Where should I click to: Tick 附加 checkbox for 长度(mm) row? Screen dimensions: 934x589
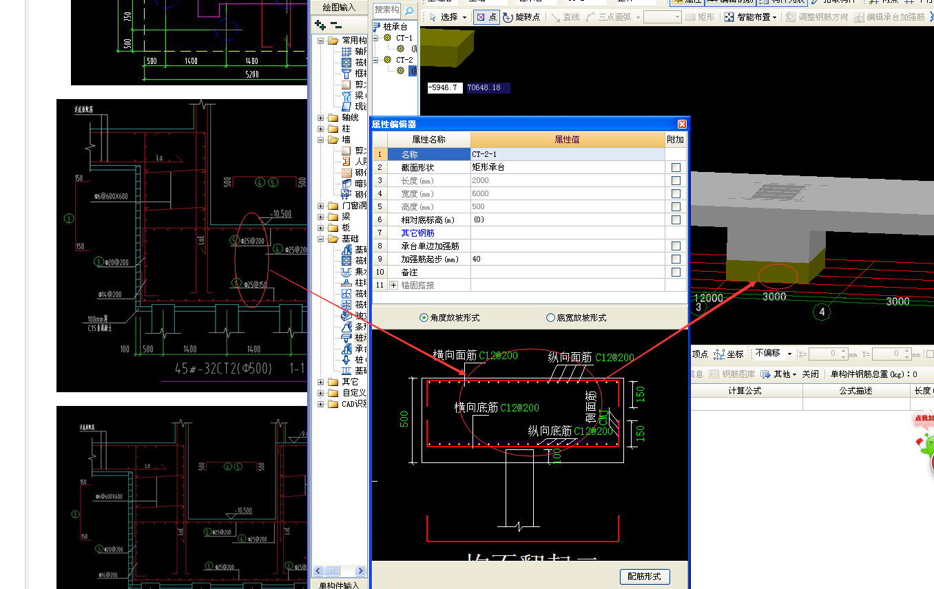click(x=676, y=180)
